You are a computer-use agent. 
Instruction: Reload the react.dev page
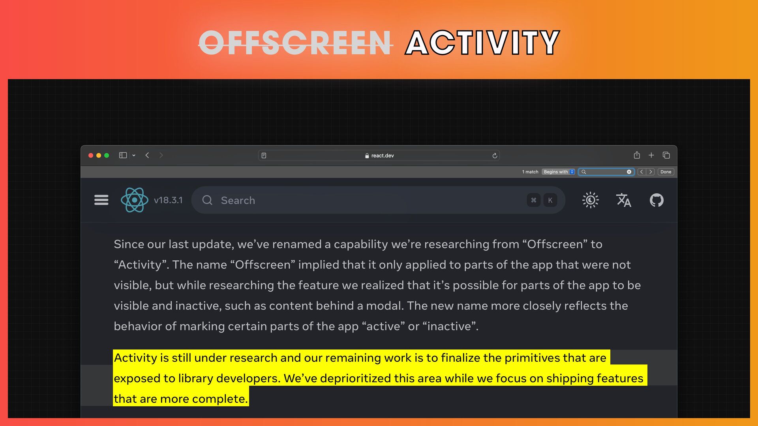point(495,156)
